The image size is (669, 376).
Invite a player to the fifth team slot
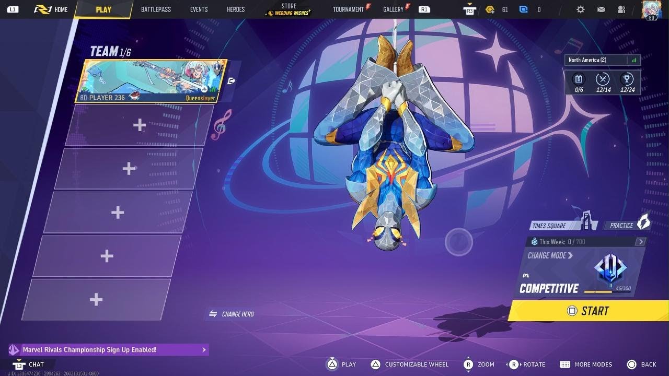coord(107,256)
